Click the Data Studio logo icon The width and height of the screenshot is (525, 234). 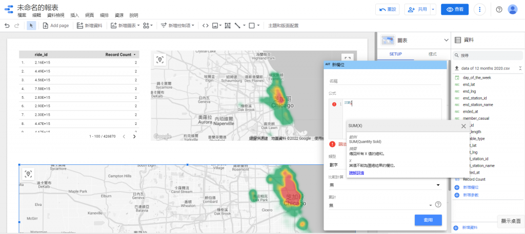coord(9,9)
